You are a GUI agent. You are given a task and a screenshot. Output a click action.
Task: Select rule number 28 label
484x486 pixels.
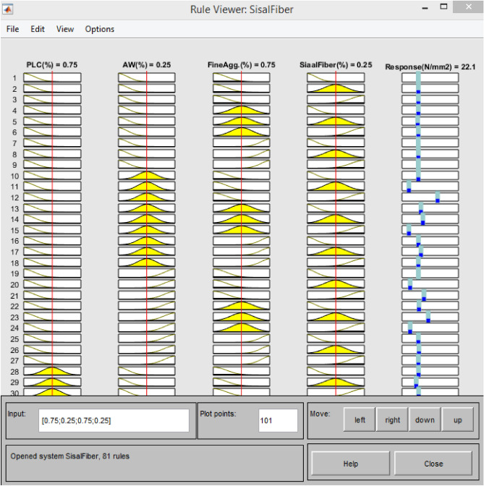click(x=14, y=372)
